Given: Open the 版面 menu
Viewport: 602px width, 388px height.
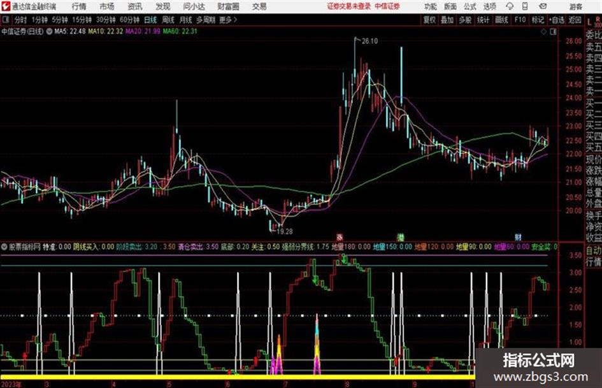Looking at the screenshot, I should [450, 6].
